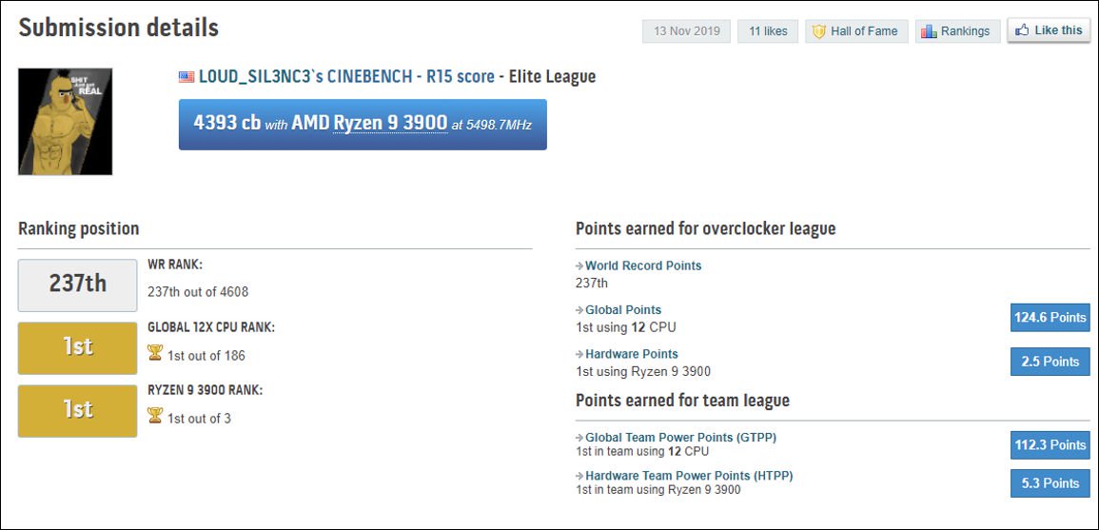Screen dimensions: 1099x530
Task: Click the 11 likes badge
Action: [x=768, y=30]
